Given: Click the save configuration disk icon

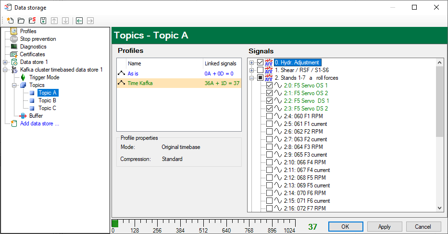Looking at the screenshot, I should (x=43, y=21).
